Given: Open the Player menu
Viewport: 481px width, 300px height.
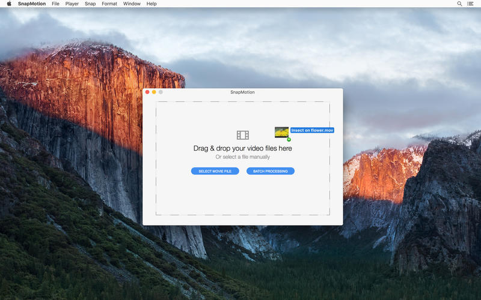Looking at the screenshot, I should (72, 4).
